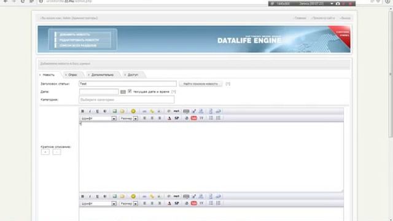Click the 'Найти похожие новости' button
This screenshot has width=393, height=221.
[201, 84]
